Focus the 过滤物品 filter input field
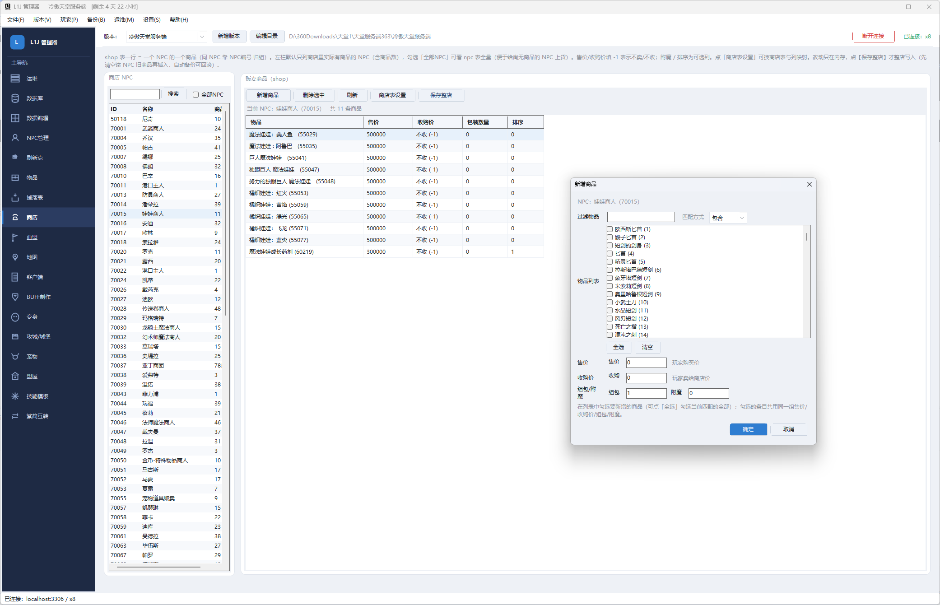Screen dimensions: 940x605 (x=641, y=217)
